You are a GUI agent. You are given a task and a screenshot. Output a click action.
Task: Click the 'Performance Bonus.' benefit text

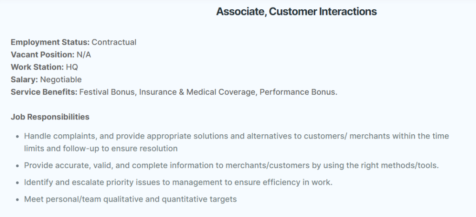pyautogui.click(x=298, y=92)
